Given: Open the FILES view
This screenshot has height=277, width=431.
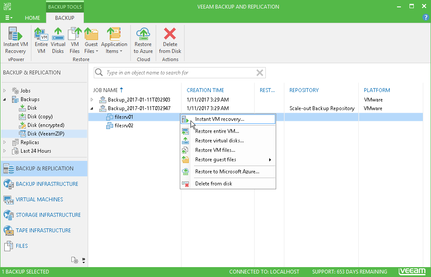Looking at the screenshot, I should (x=44, y=246).
